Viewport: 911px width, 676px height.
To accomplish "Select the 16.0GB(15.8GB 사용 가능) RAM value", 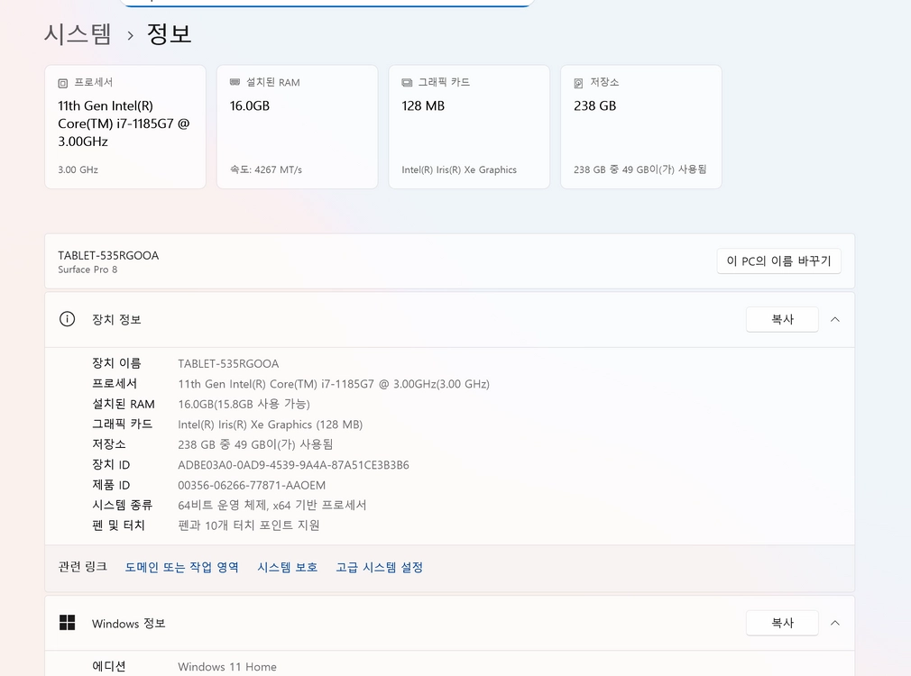I will (x=244, y=404).
